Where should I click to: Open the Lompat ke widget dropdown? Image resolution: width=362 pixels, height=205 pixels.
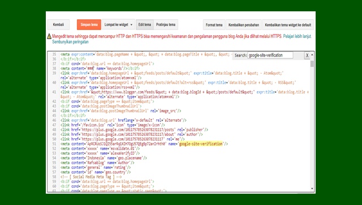tap(118, 24)
